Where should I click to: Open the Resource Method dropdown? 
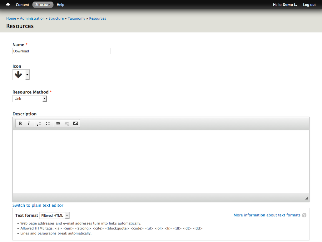30,99
